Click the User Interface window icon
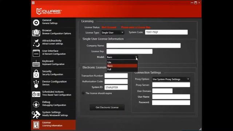The width and height of the screenshot is (233, 131). click(36, 53)
